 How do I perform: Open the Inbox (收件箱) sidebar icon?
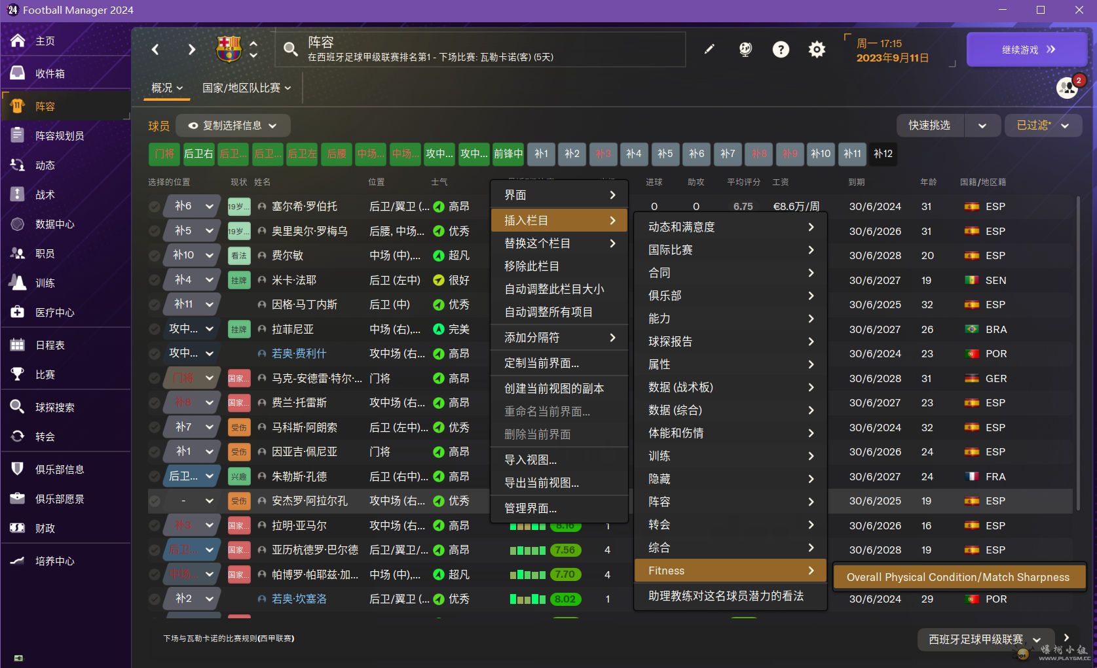pos(18,73)
